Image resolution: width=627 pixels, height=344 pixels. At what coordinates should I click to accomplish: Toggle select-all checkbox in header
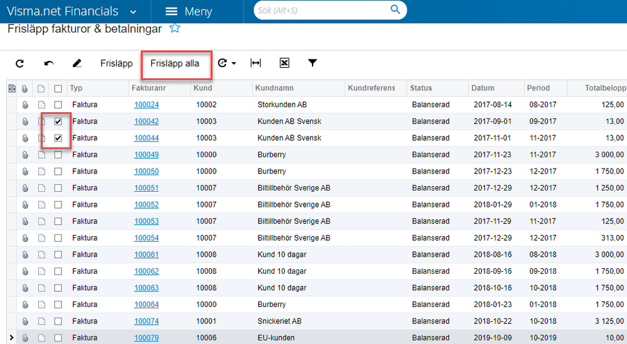(x=58, y=88)
